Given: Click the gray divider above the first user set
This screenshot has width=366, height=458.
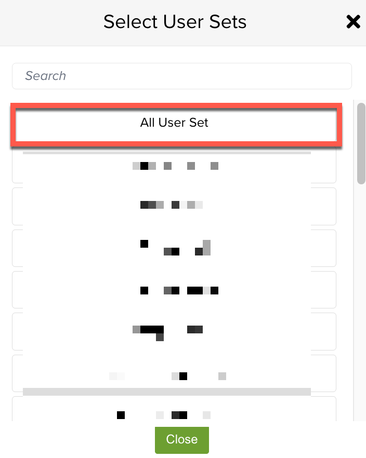Looking at the screenshot, I should [166, 153].
